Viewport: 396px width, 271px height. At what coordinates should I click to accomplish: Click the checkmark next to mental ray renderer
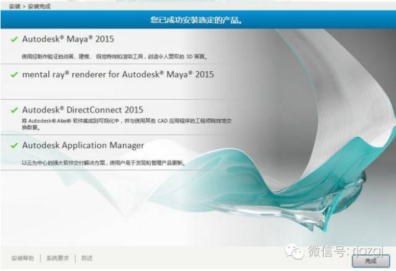[14, 74]
